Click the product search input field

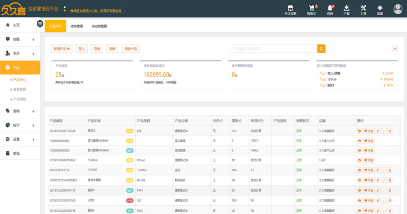point(274,48)
